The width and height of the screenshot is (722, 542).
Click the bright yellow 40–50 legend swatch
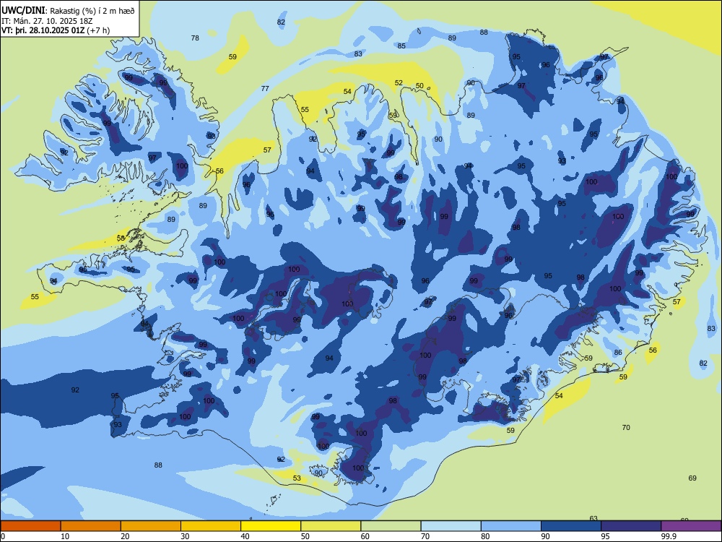click(271, 526)
